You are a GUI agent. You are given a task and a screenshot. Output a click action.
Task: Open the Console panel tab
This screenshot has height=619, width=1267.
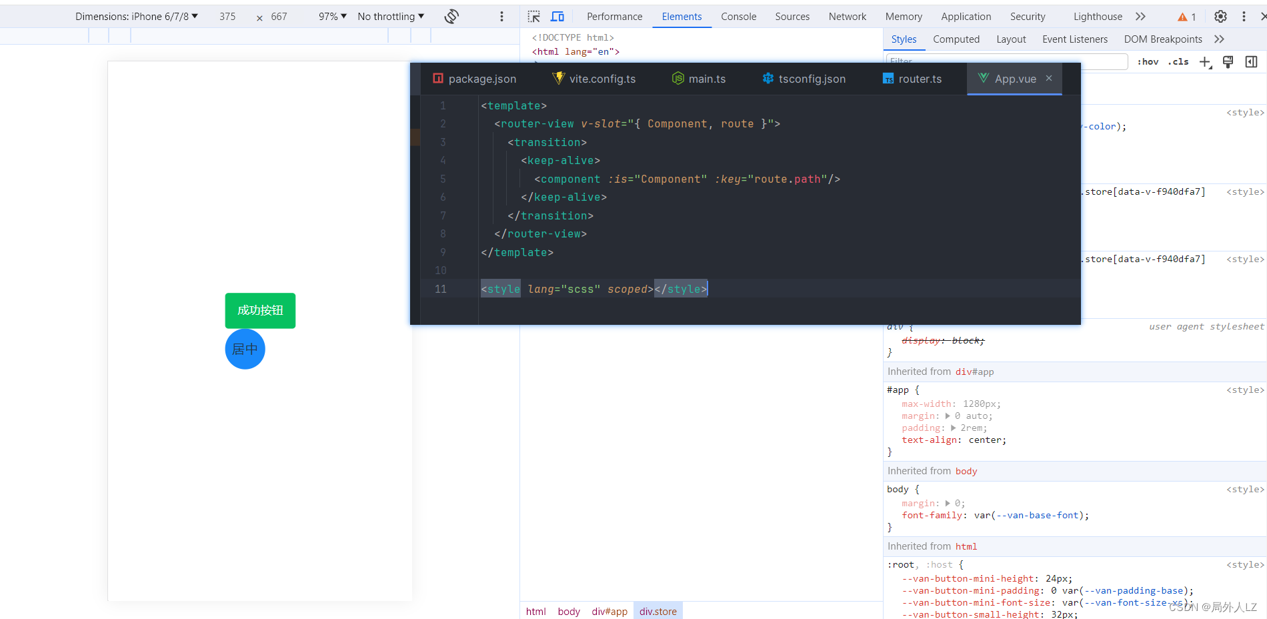[738, 17]
